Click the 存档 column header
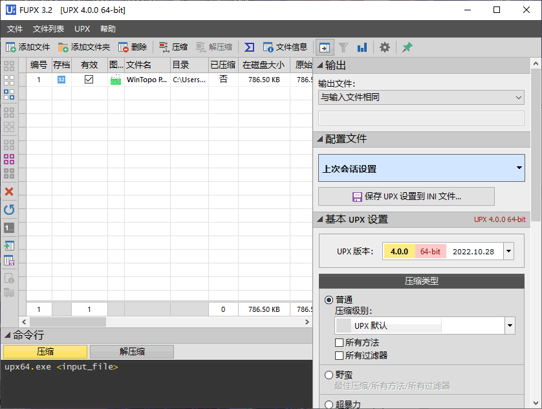The height and width of the screenshot is (409, 542). (61, 65)
